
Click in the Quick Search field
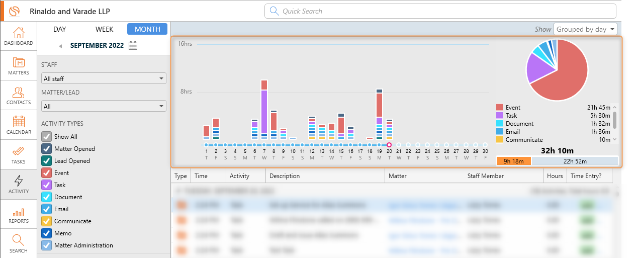(440, 11)
